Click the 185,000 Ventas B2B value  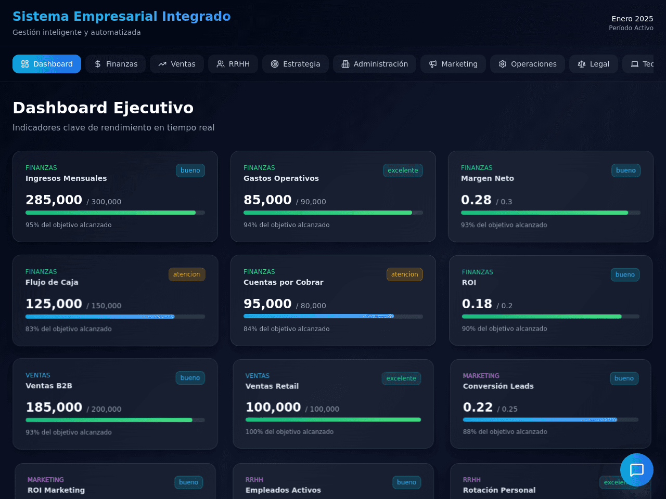(54, 407)
